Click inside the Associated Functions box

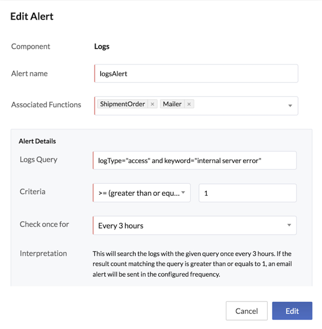(239, 106)
